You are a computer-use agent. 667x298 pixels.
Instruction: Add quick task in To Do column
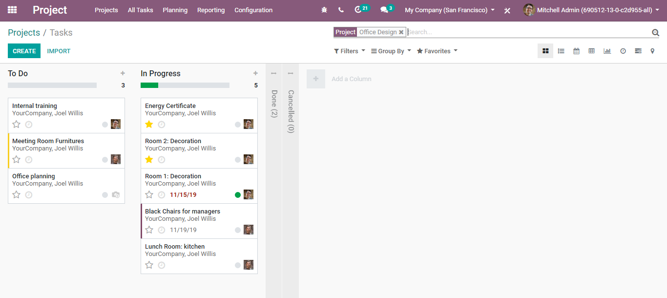[x=123, y=73]
